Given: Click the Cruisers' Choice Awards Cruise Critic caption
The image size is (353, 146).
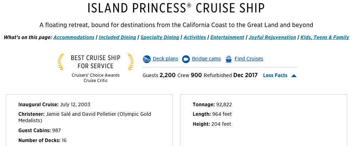Looking at the screenshot, I should [96, 78].
